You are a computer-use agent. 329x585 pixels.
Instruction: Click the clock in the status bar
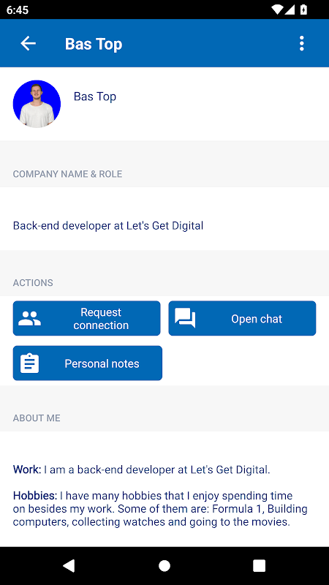point(18,10)
